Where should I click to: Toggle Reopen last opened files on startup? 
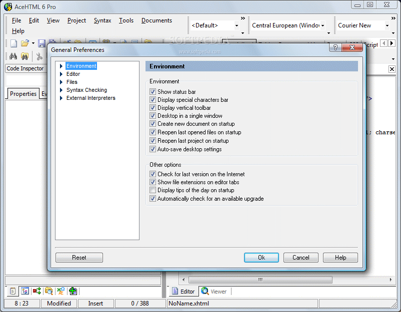[152, 132]
